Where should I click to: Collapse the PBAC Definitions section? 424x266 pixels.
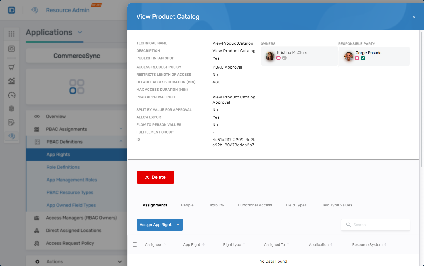click(121, 142)
